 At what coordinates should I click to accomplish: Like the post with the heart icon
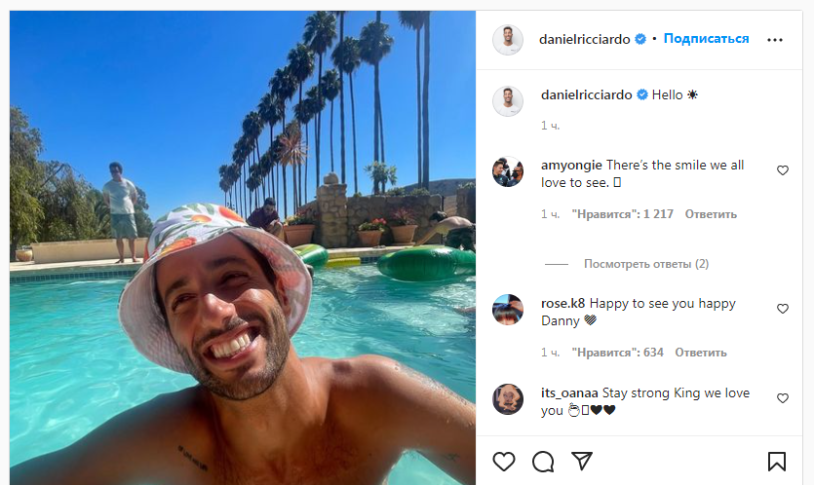504,461
